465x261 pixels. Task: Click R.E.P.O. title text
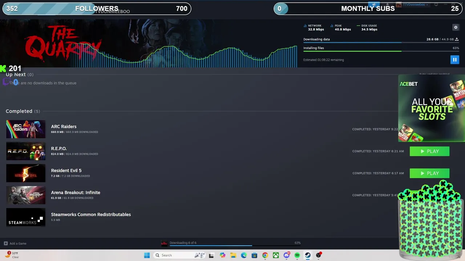[x=59, y=149]
